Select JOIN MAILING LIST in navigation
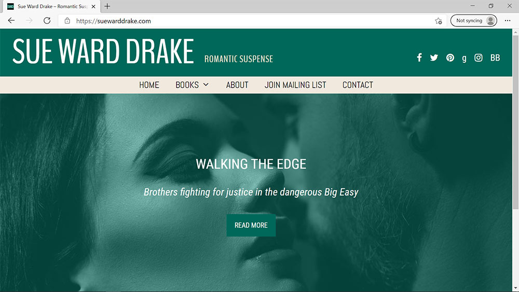 295,85
